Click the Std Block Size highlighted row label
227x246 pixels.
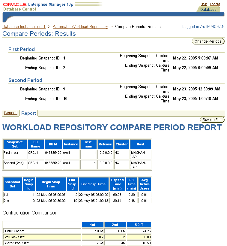pos(14,237)
